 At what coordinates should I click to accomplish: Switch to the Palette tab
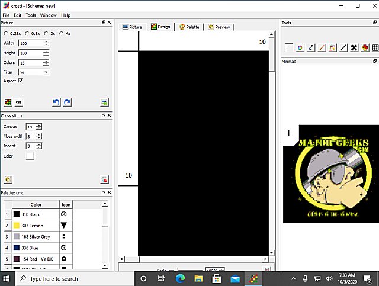pyautogui.click(x=189, y=27)
